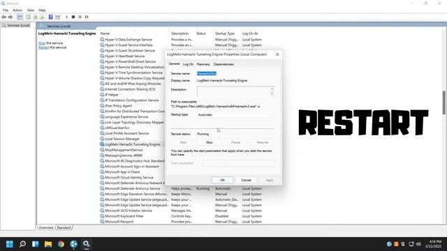Select the LogMeIn Hamachi Tunneling Engine row
The height and width of the screenshot is (251, 447).
[132, 144]
